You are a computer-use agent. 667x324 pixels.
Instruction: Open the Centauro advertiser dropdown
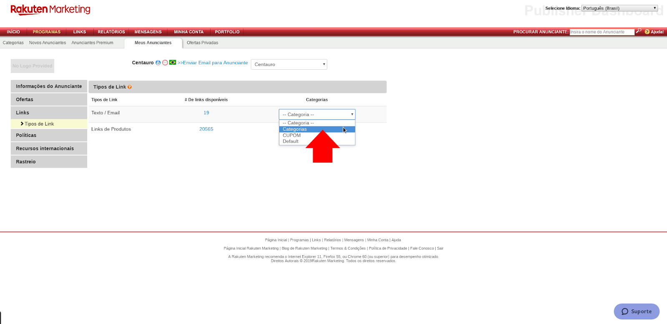(x=289, y=64)
